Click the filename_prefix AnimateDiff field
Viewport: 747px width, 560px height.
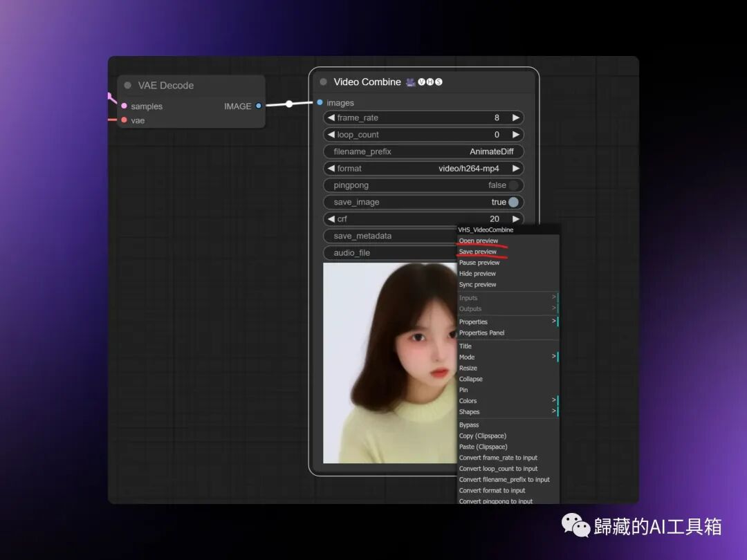coord(423,151)
